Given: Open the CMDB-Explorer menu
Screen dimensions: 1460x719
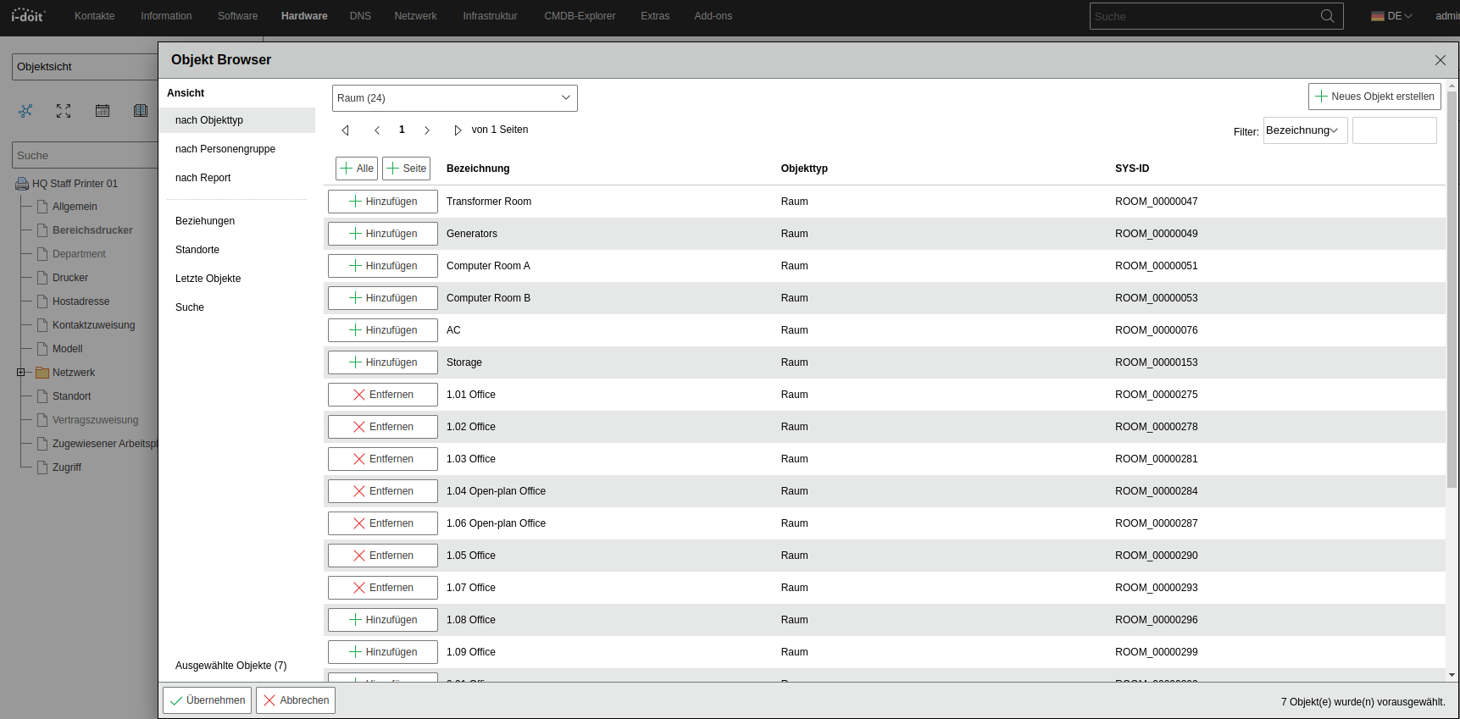Looking at the screenshot, I should click(580, 16).
